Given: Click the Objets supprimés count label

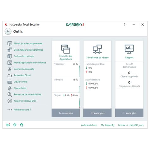Looking at the screenshot, I should (129, 77).
